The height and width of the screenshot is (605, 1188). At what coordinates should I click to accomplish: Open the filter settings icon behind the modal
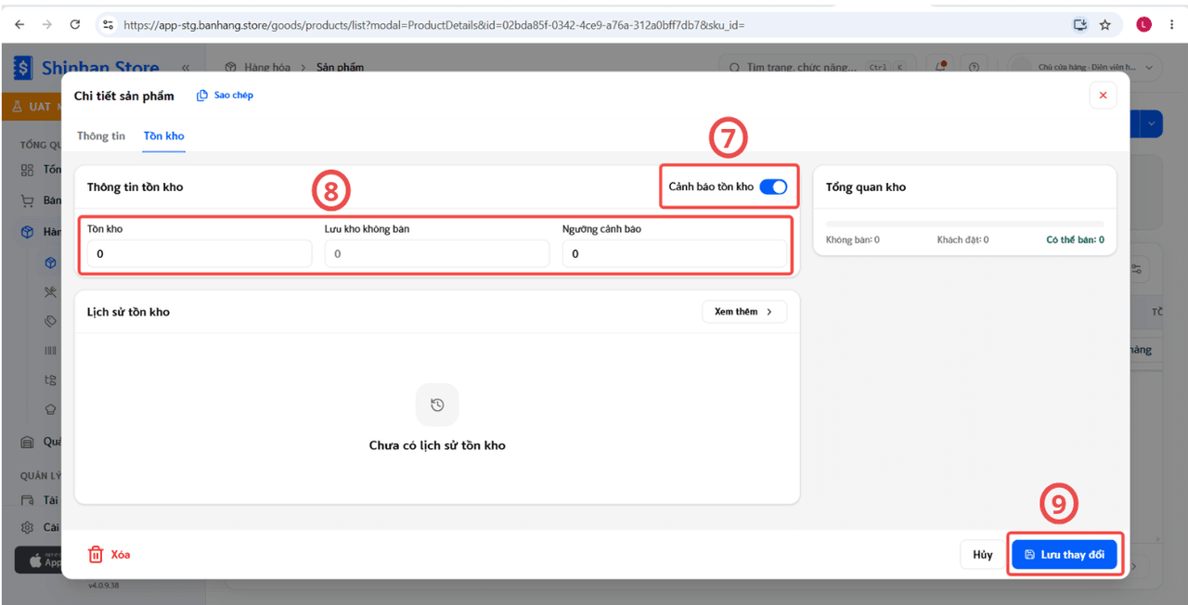pyautogui.click(x=1135, y=270)
